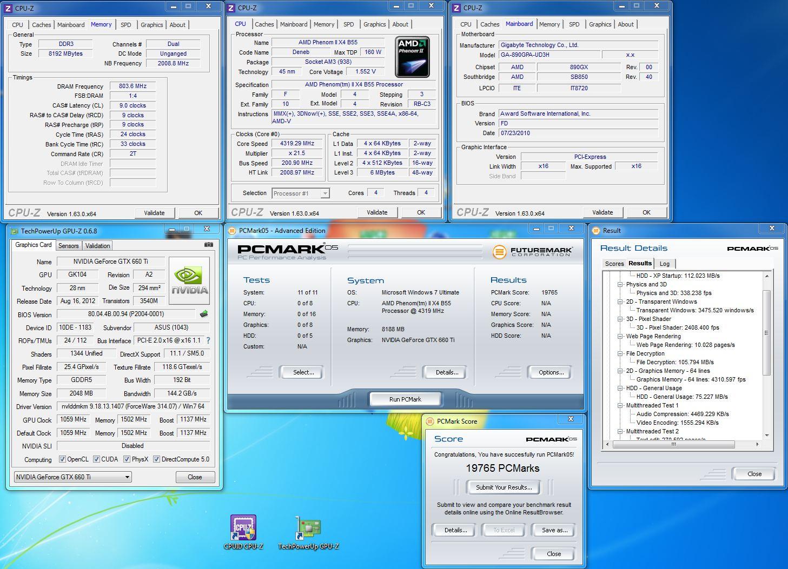Click title icon of CPU-Z Mainboard window
This screenshot has width=788, height=569.
(x=456, y=8)
